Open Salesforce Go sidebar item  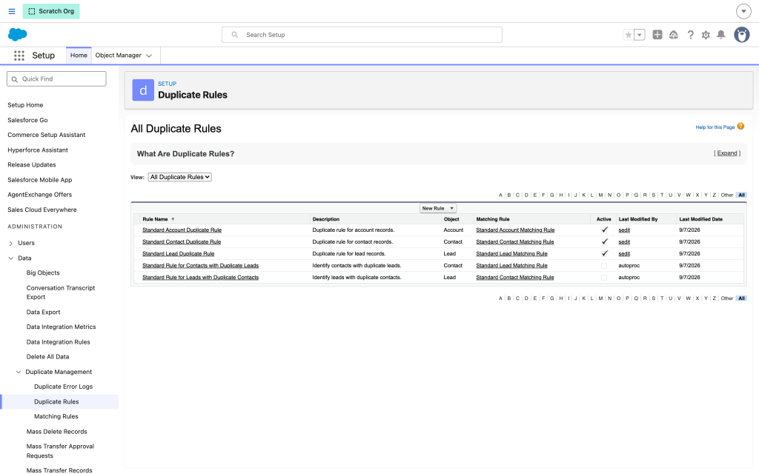(x=27, y=120)
